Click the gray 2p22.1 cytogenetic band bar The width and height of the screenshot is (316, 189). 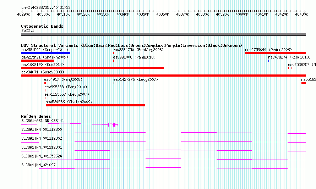tap(163, 34)
